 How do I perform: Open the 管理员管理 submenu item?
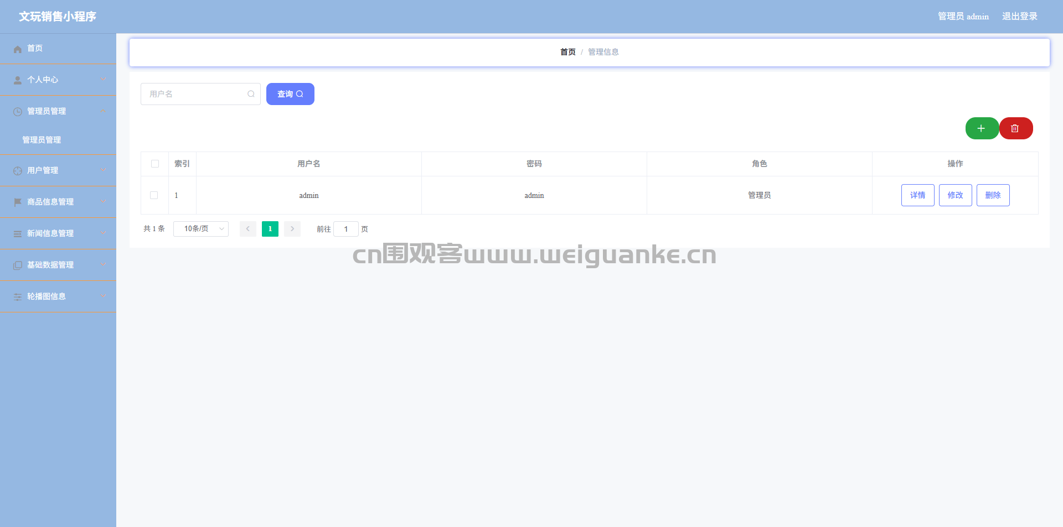[x=42, y=140]
